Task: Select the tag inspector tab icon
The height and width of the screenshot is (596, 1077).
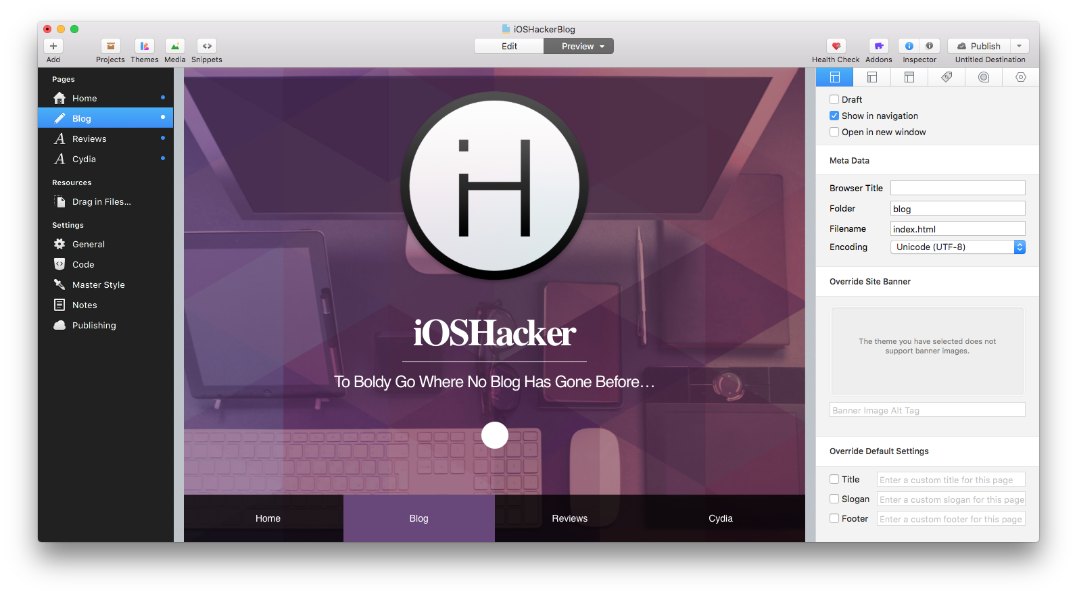Action: [x=947, y=77]
